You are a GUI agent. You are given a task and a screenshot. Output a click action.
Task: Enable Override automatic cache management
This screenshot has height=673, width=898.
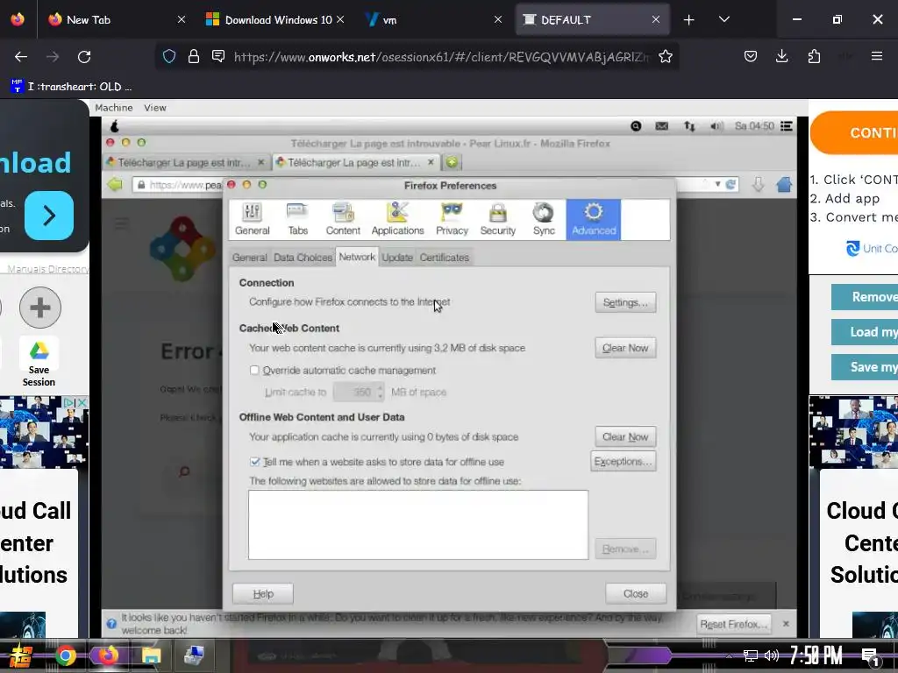tap(254, 371)
